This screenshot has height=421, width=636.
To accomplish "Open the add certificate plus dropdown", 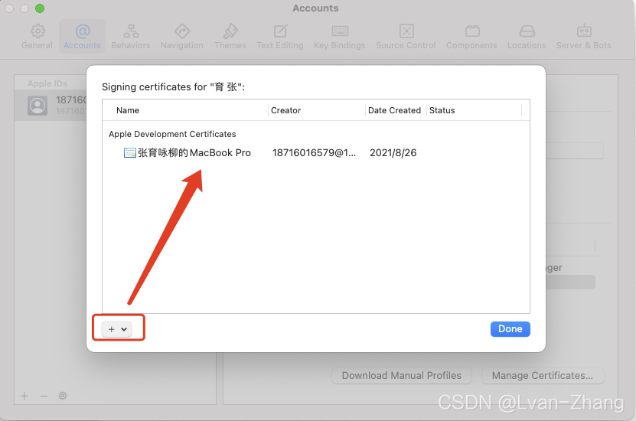I will [x=117, y=329].
